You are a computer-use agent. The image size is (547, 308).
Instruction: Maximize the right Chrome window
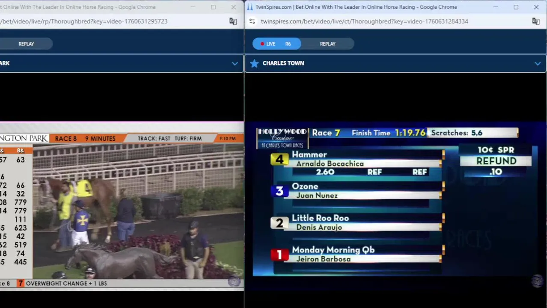click(516, 7)
